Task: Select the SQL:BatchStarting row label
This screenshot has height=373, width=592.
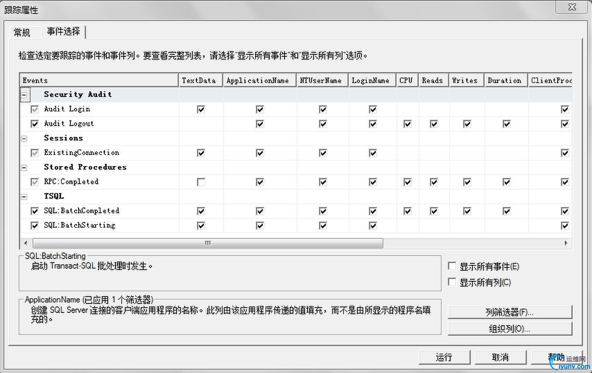Action: point(79,225)
